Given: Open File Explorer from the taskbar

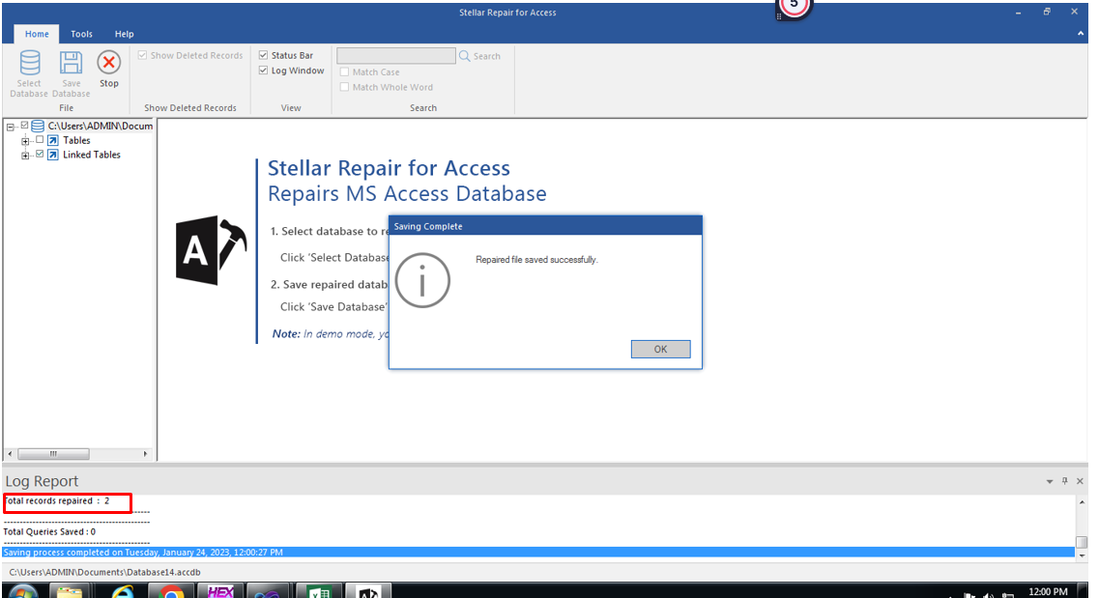Looking at the screenshot, I should coord(70,591).
